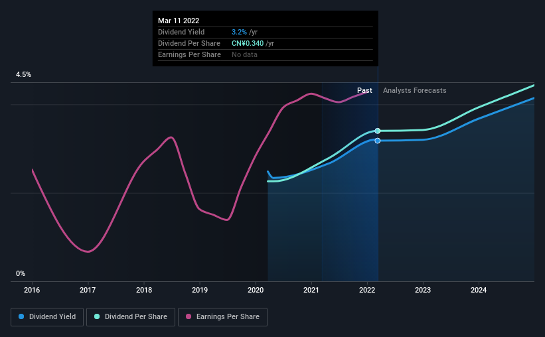Toggle the Earnings Per Share legend button

click(222, 317)
